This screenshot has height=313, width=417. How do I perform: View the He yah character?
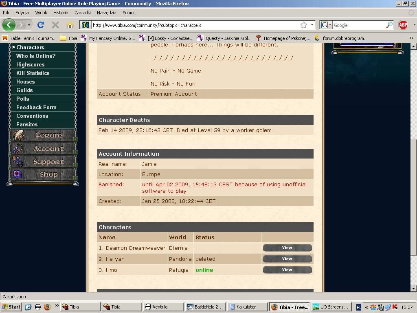pos(287,259)
